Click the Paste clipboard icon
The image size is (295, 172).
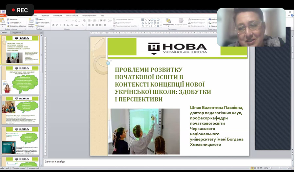click(x=2, y=20)
